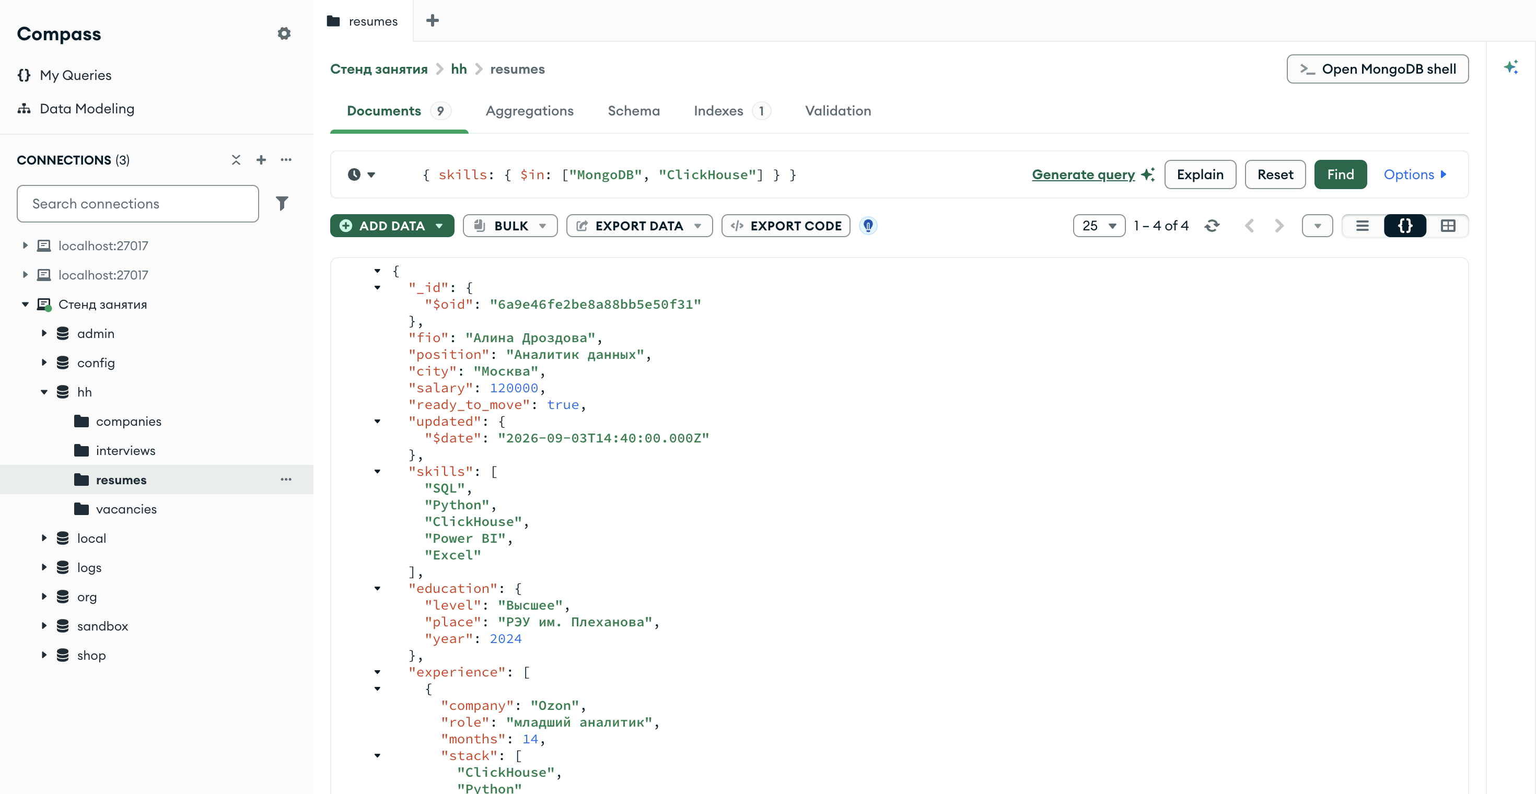Collapse the hh database
The height and width of the screenshot is (794, 1536).
44,392
